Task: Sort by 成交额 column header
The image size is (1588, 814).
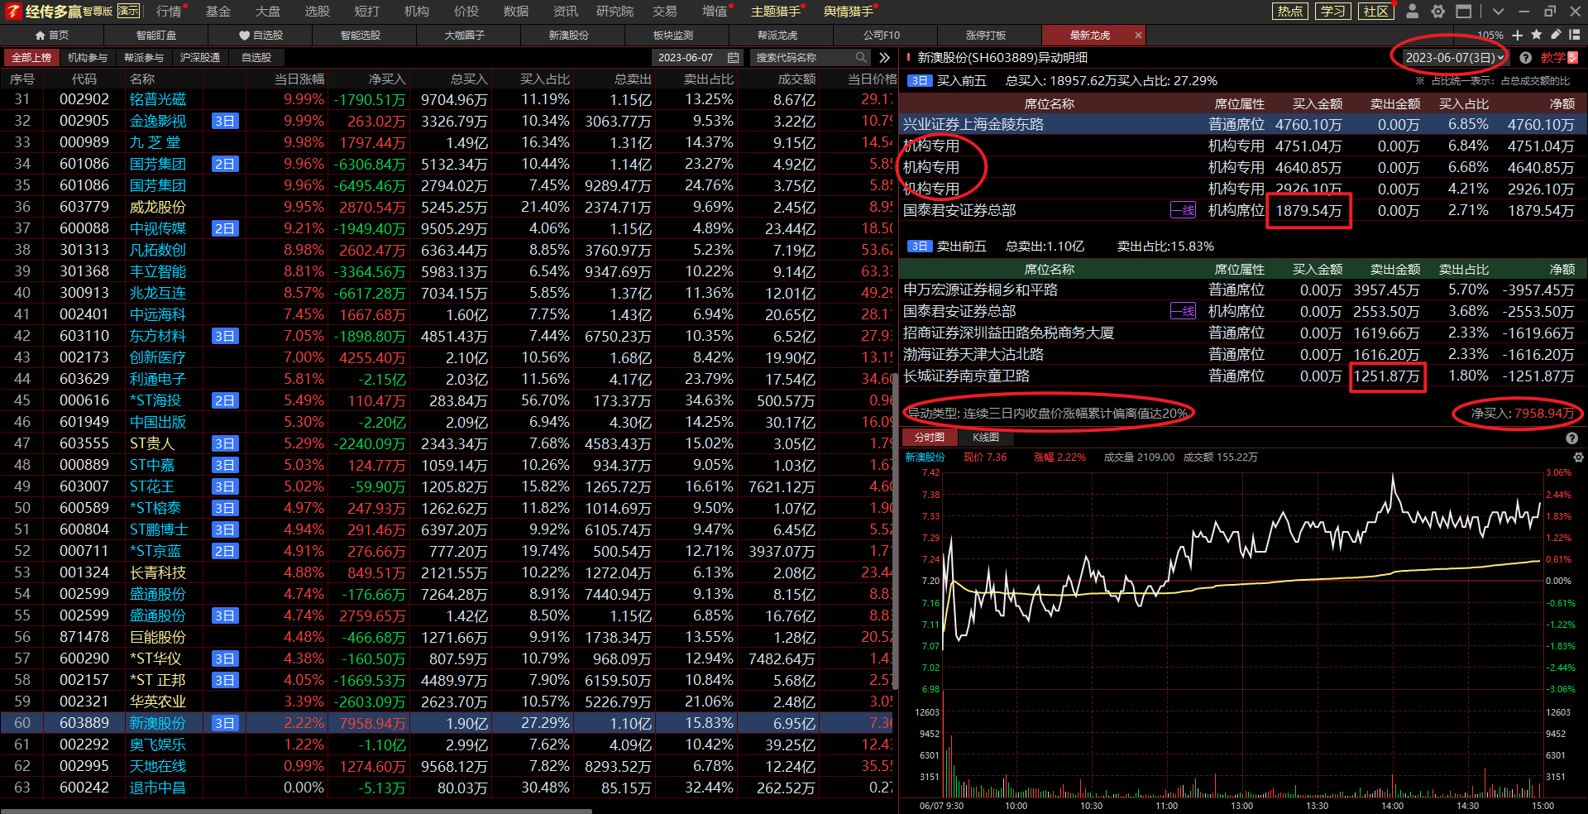Action: tap(796, 79)
